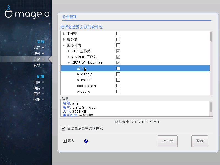Select the GNOME 工作站 row label
Image resolution: width=220 pixels, height=165 pixels.
[x=84, y=57]
